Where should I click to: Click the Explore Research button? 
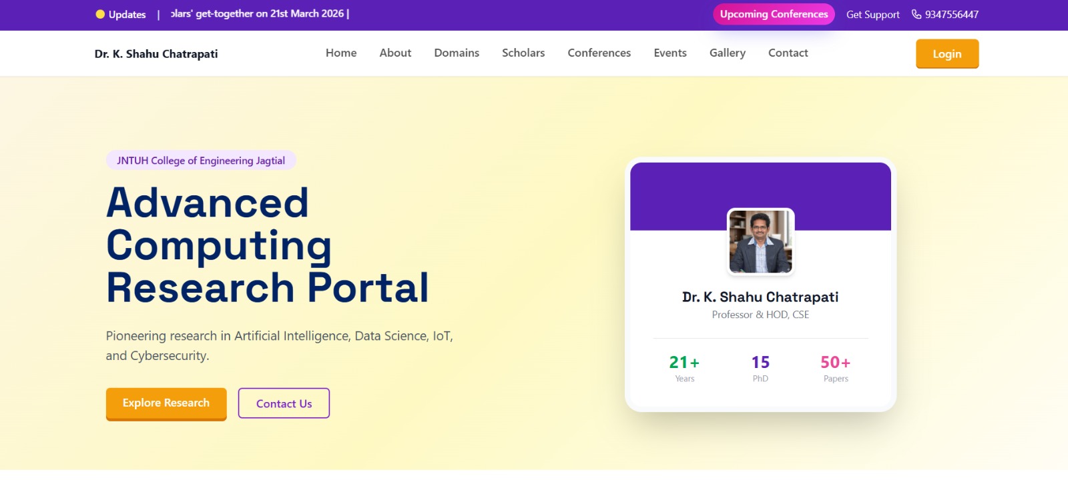[166, 403]
